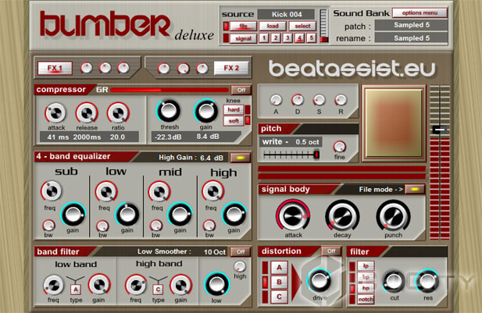Viewport: 482px width, 313px height.
Task: Click the sub band bw knob
Action: point(48,226)
